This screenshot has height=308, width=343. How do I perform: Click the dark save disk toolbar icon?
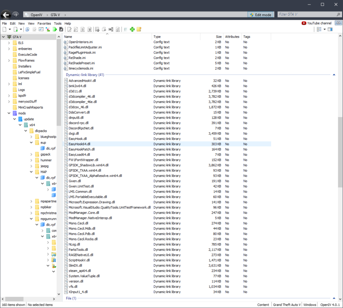click(61, 29)
